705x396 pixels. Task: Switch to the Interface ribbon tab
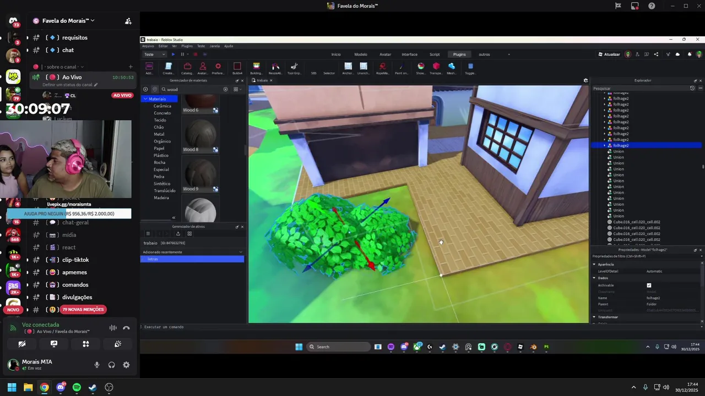coord(409,54)
